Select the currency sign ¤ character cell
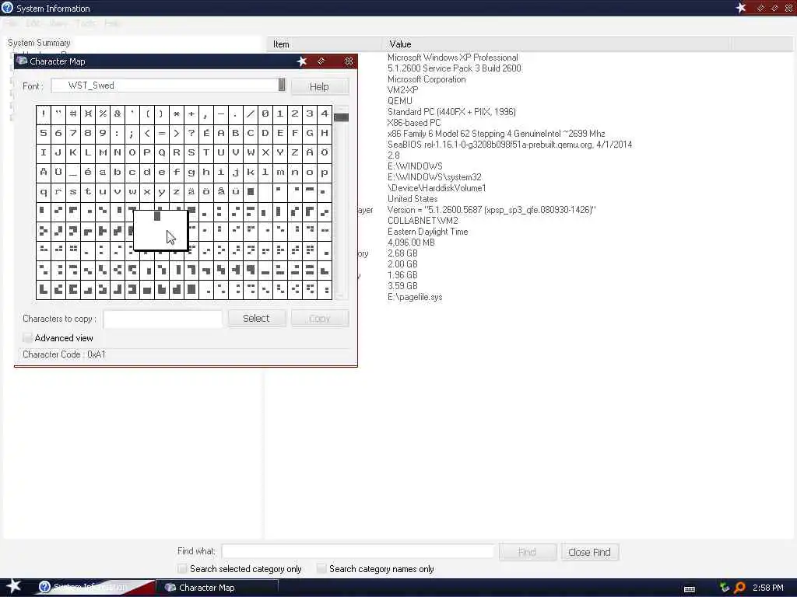 pyautogui.click(x=88, y=113)
